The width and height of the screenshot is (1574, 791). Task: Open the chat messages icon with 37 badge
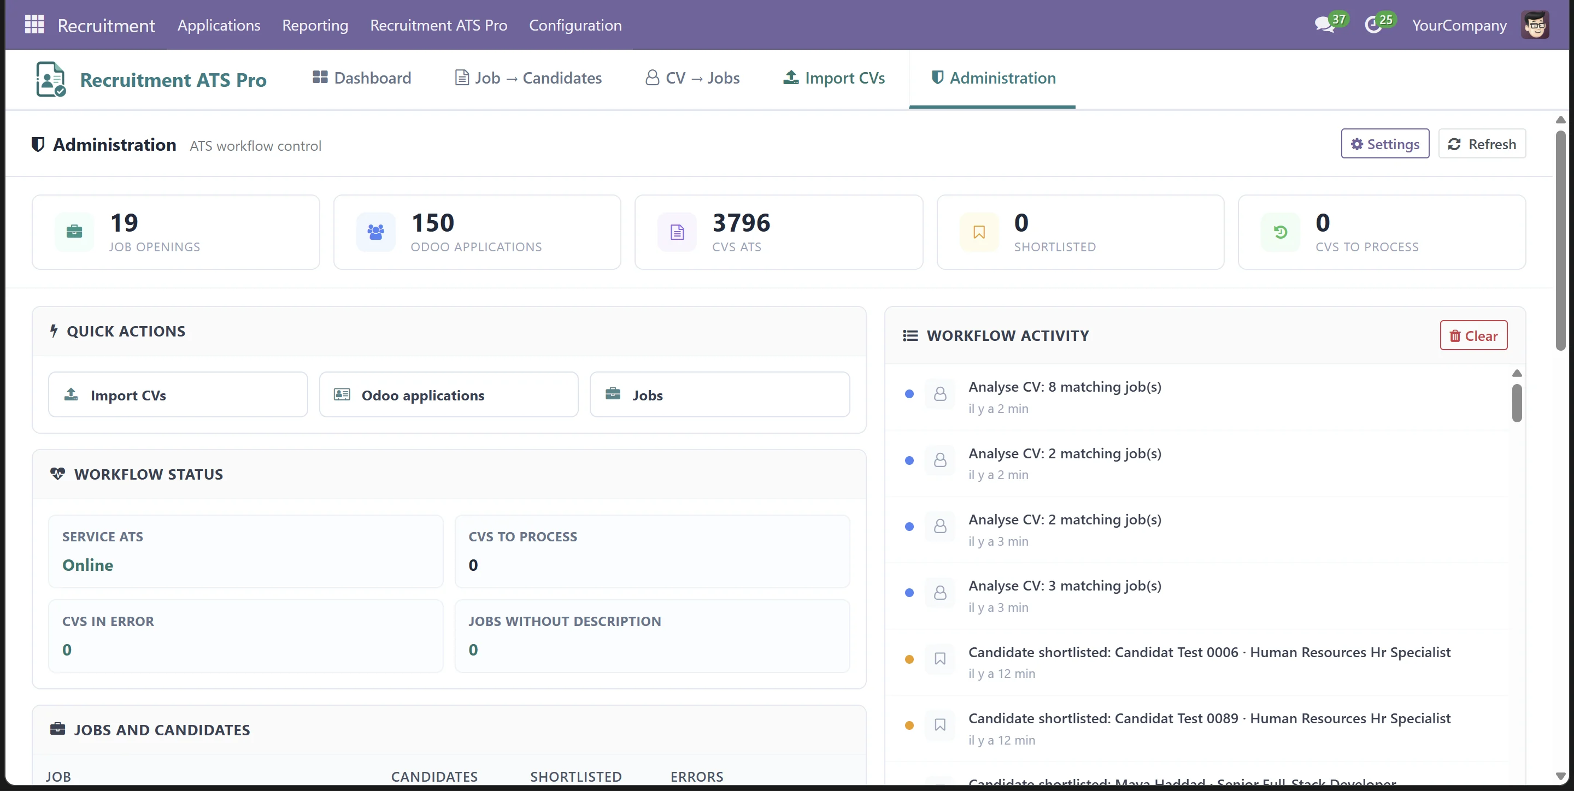(1325, 25)
